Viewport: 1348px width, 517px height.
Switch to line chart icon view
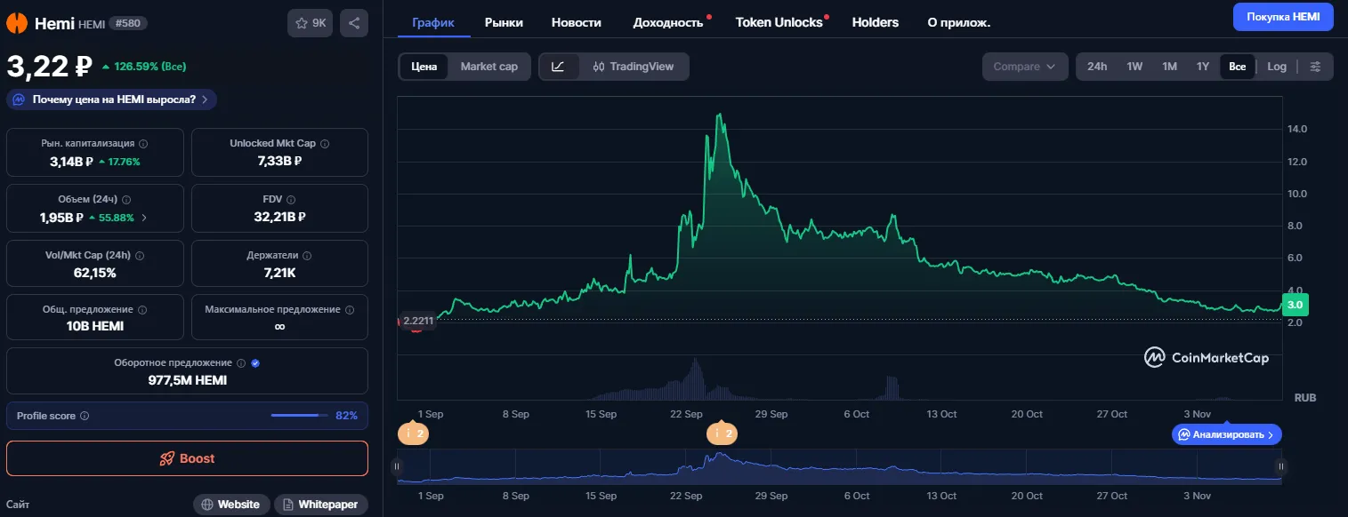(559, 67)
